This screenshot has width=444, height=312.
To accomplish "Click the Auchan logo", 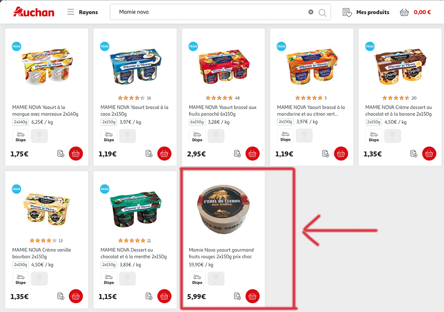I will tap(34, 12).
